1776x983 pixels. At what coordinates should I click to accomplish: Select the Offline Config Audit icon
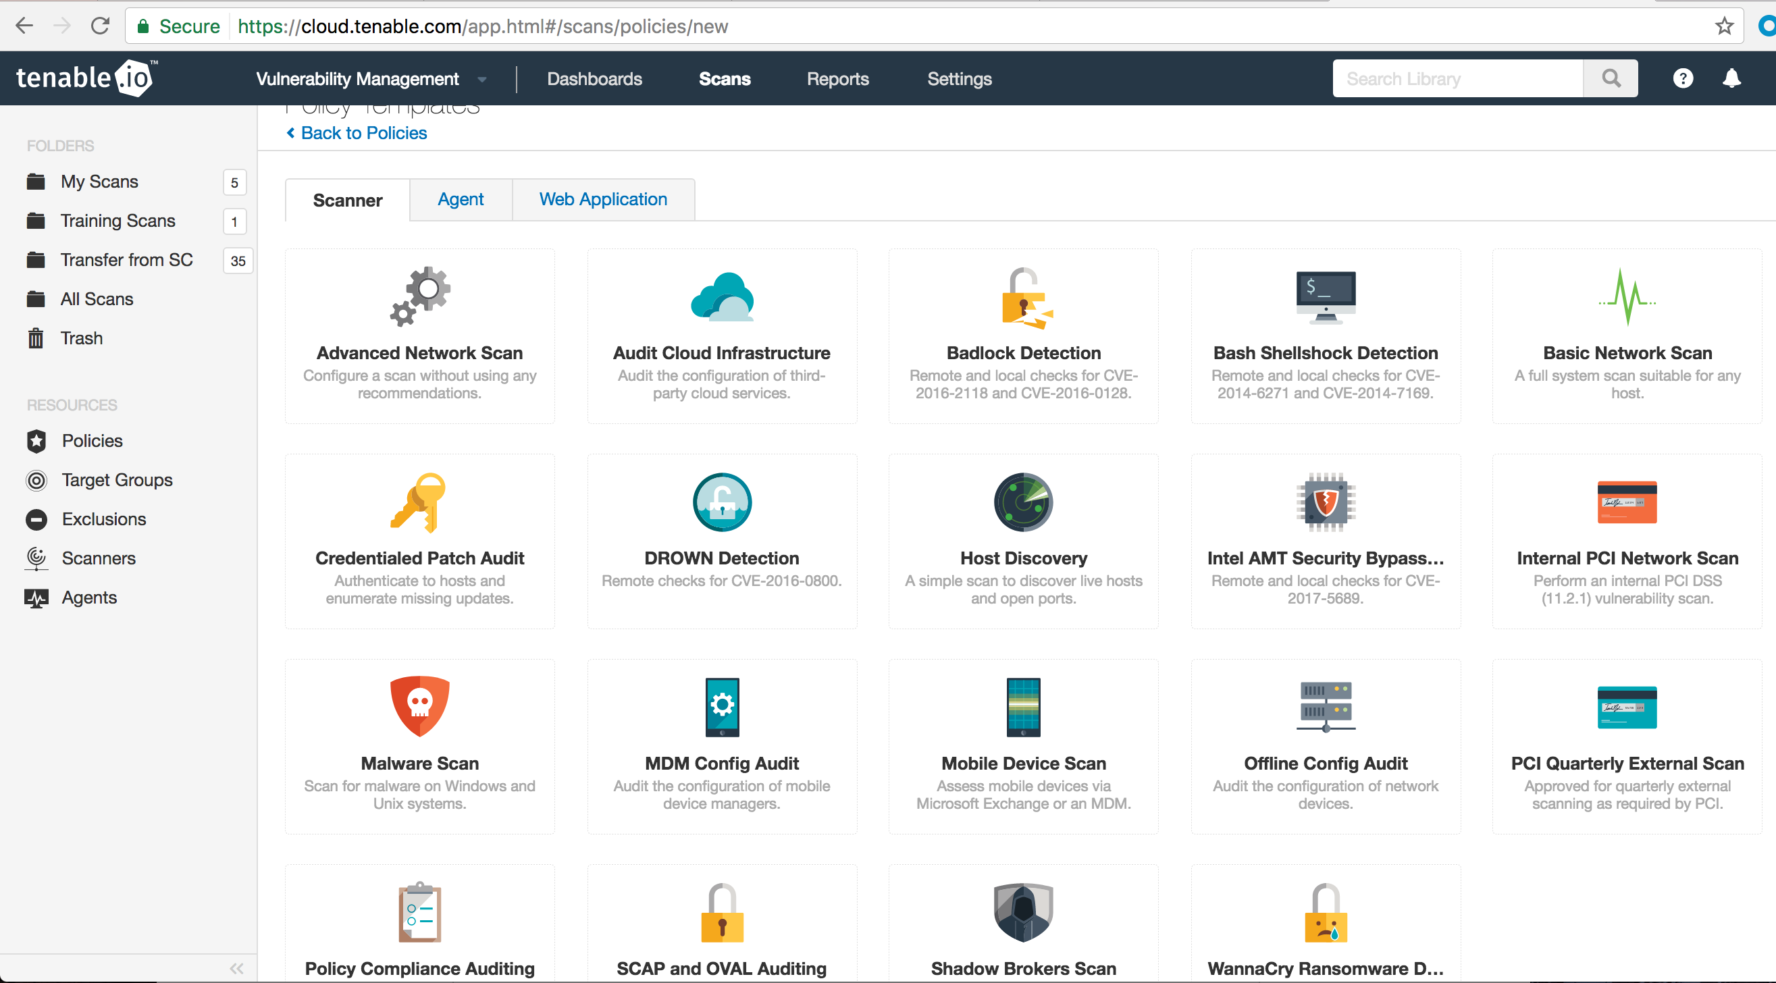(x=1326, y=707)
